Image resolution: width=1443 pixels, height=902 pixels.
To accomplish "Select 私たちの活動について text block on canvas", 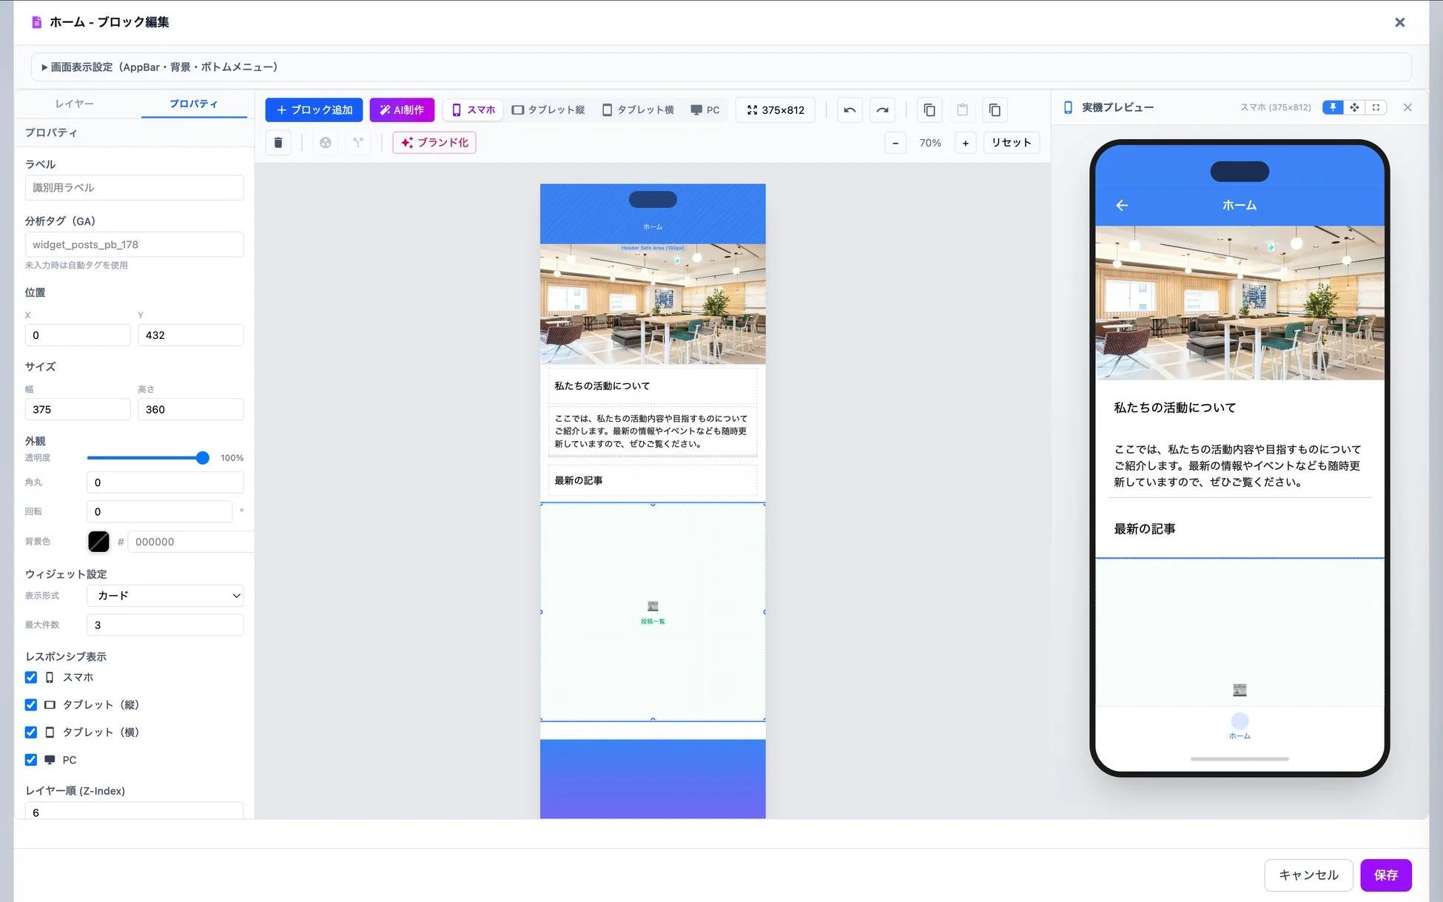I will [653, 386].
